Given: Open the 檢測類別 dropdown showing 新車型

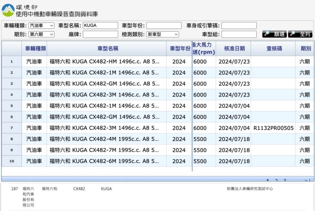Looking at the screenshot, I should 162,34.
